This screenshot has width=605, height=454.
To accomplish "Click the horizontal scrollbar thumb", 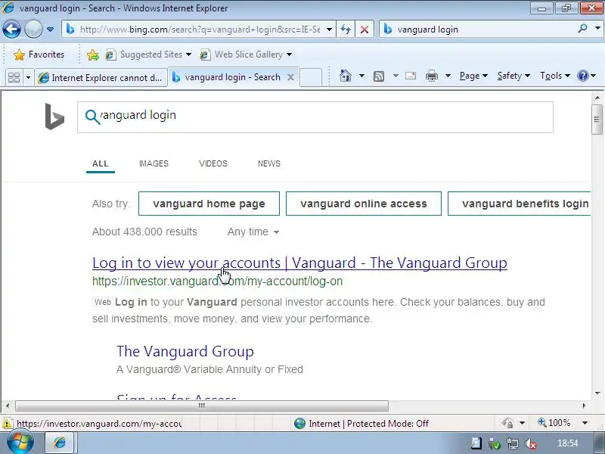I will pyautogui.click(x=202, y=406).
